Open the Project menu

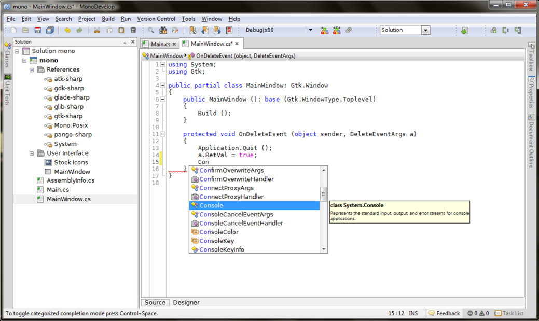click(87, 19)
